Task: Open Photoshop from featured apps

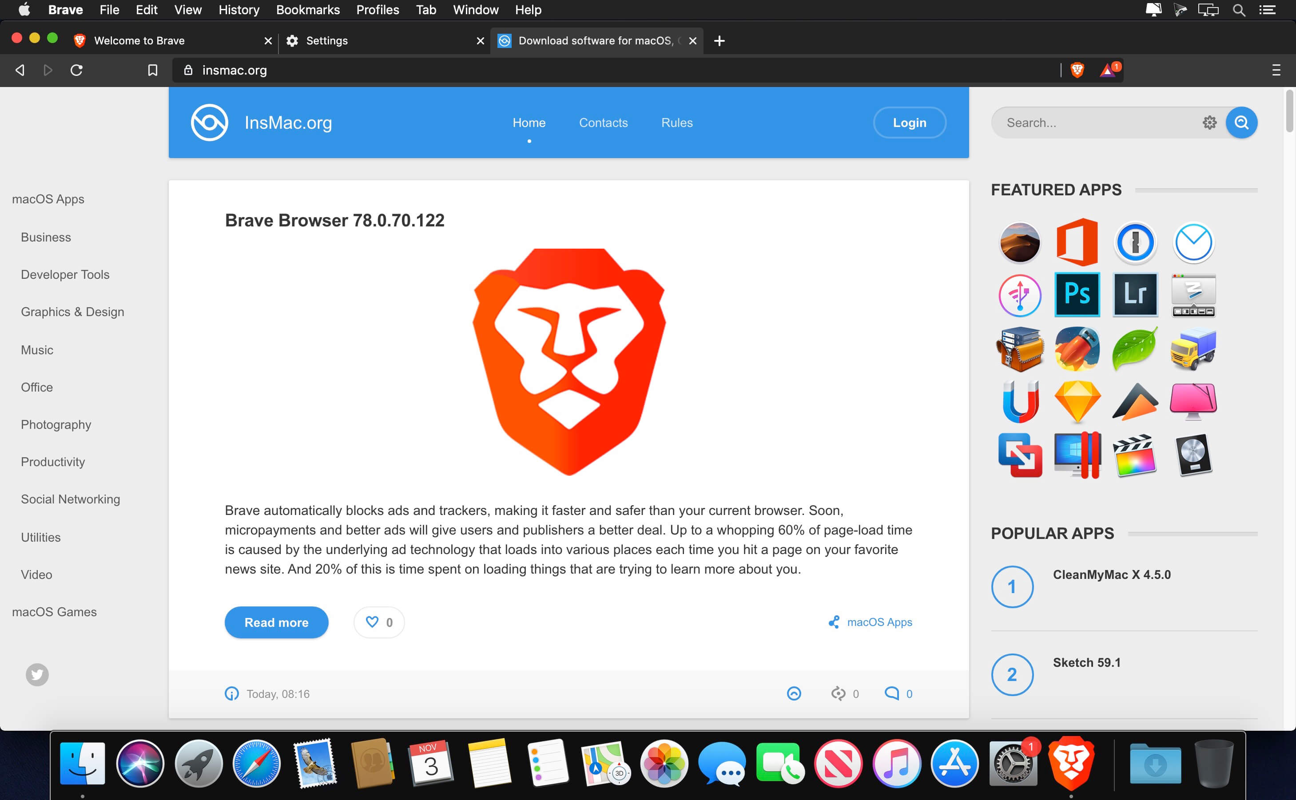Action: pos(1076,294)
